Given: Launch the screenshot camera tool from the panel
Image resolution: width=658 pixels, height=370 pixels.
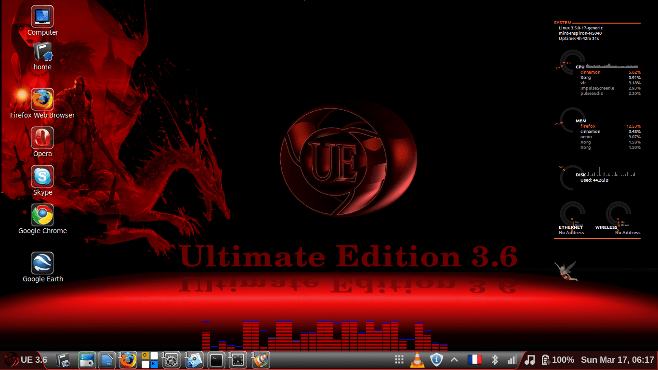Looking at the screenshot, I should pyautogui.click(x=88, y=360).
